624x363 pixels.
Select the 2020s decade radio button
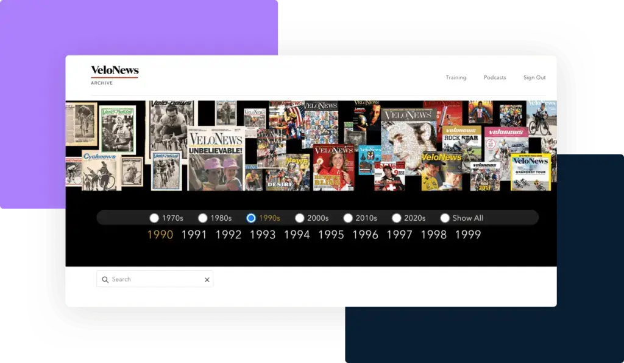(396, 218)
